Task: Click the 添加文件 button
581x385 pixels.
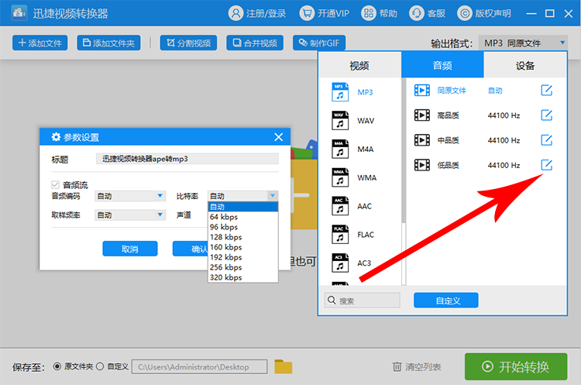Action: coord(40,43)
